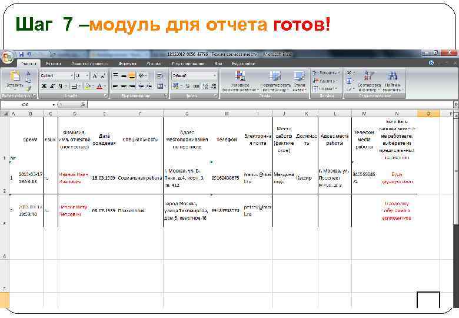The image size is (459, 318).
Task: Toggle bold (Ж) formatting
Action: (x=44, y=86)
